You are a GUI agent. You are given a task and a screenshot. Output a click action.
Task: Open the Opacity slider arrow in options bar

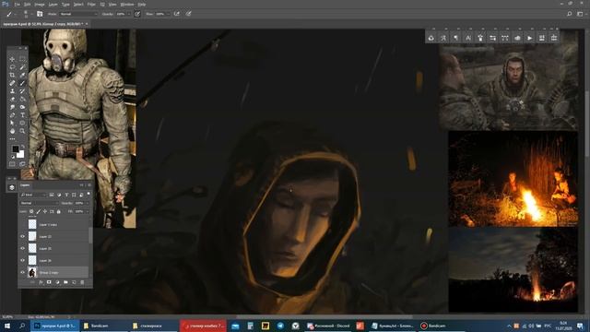coord(129,14)
